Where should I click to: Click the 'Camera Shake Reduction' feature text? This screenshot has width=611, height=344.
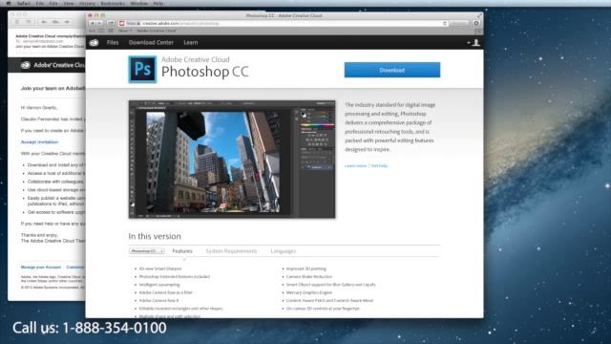(x=309, y=276)
